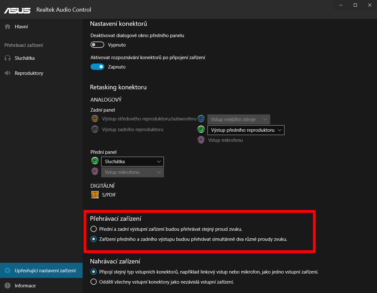Click the orange S/PDIF digital icon

[95, 195]
